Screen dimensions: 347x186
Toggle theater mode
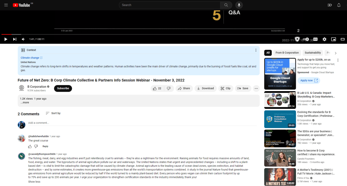tap(342, 39)
